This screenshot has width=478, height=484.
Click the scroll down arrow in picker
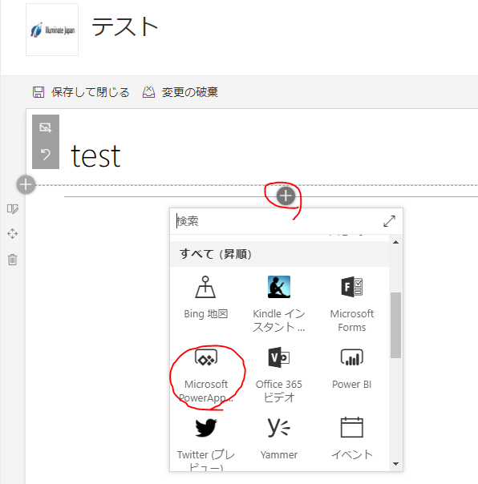click(395, 464)
